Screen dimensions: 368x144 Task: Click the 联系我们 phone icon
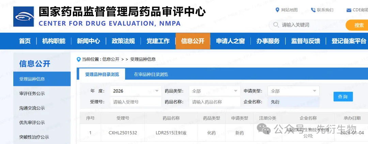coord(313,10)
